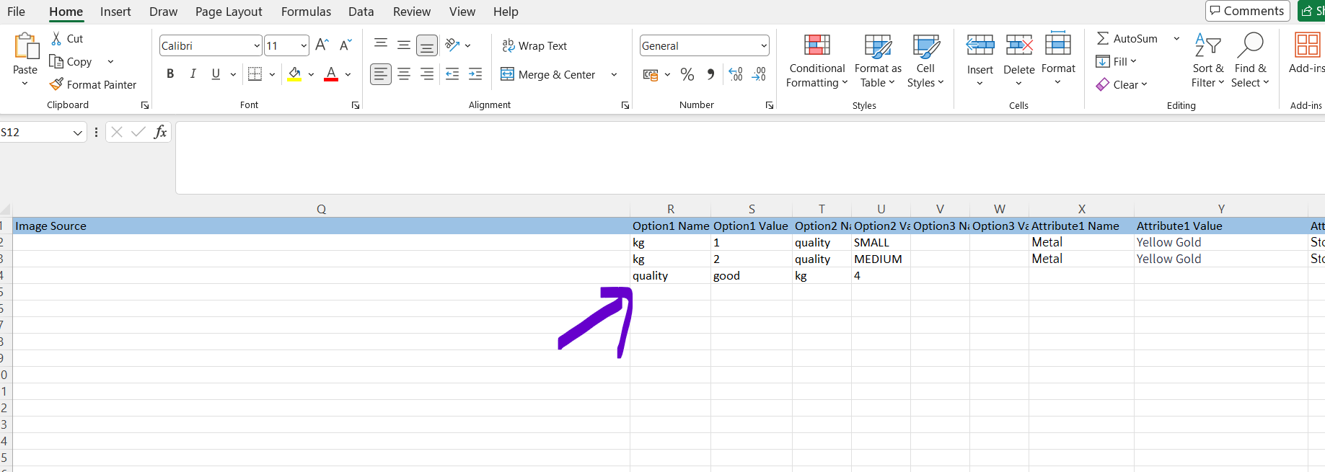Open Find & Select magnifier icon
This screenshot has height=472, width=1325.
tap(1250, 45)
